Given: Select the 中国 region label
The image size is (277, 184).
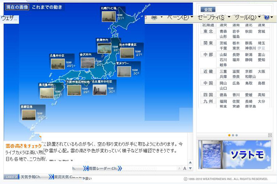Looking at the screenshot, I should click(208, 83).
